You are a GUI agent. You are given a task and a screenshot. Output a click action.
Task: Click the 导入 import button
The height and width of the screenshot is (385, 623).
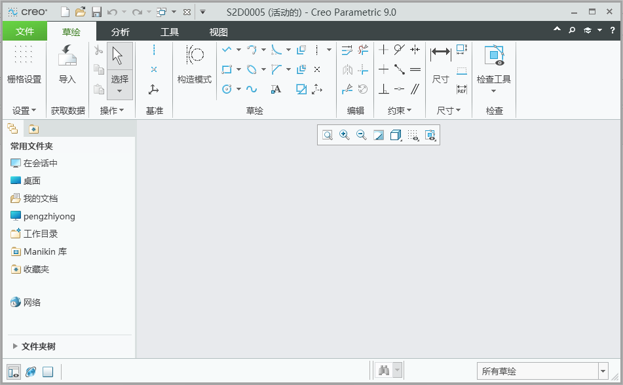(67, 64)
